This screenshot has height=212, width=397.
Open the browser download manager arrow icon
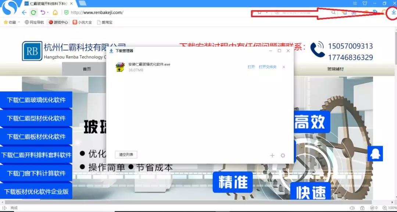[393, 12]
